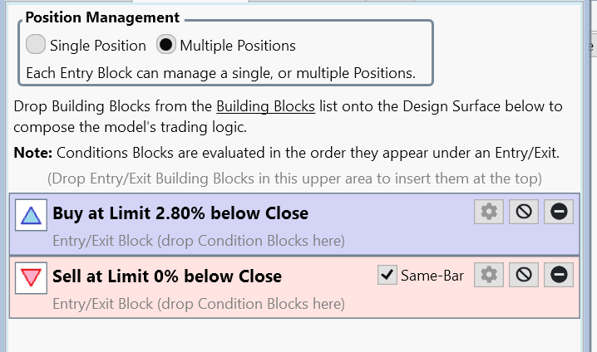Image resolution: width=597 pixels, height=352 pixels.
Task: Select the Sell at Limit 0% below Close title
Action: (167, 276)
